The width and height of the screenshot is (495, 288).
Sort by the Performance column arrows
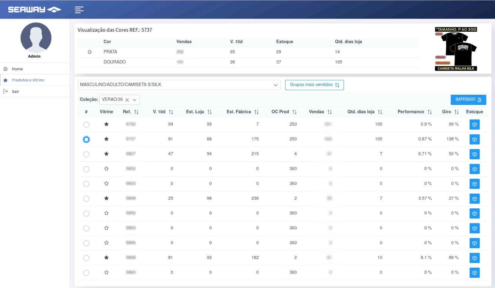coord(430,112)
